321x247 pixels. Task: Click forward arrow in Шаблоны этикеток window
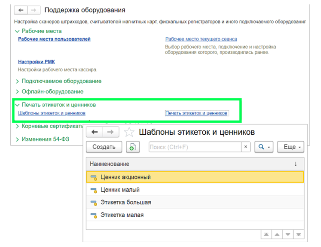[110, 132]
